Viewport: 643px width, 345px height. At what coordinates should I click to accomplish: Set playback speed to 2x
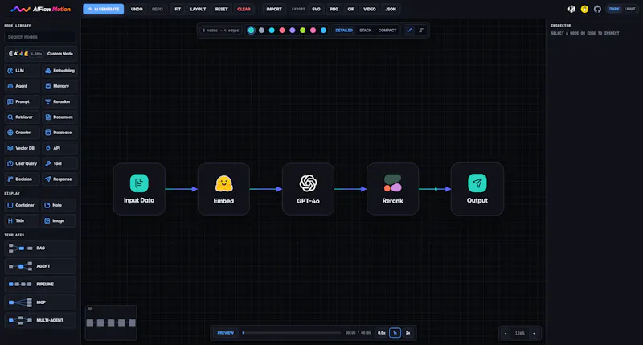(x=408, y=333)
